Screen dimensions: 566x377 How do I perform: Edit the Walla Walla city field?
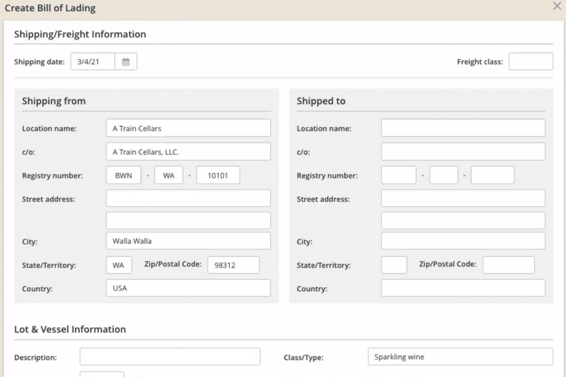[x=188, y=241]
